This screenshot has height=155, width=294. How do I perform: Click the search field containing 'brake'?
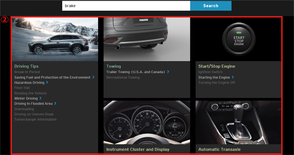pyautogui.click(x=126, y=6)
